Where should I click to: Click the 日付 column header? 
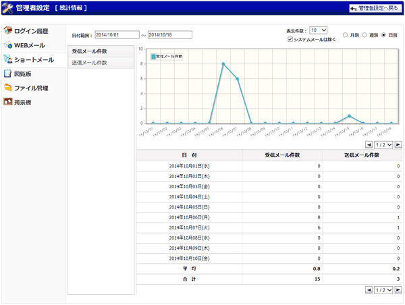(x=189, y=155)
